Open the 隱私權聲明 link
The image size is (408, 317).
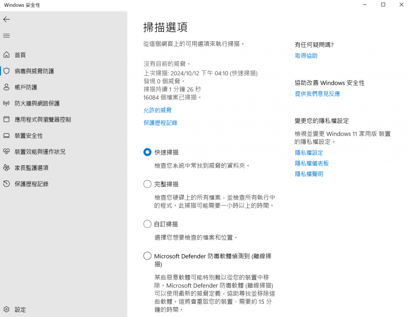pos(309,174)
